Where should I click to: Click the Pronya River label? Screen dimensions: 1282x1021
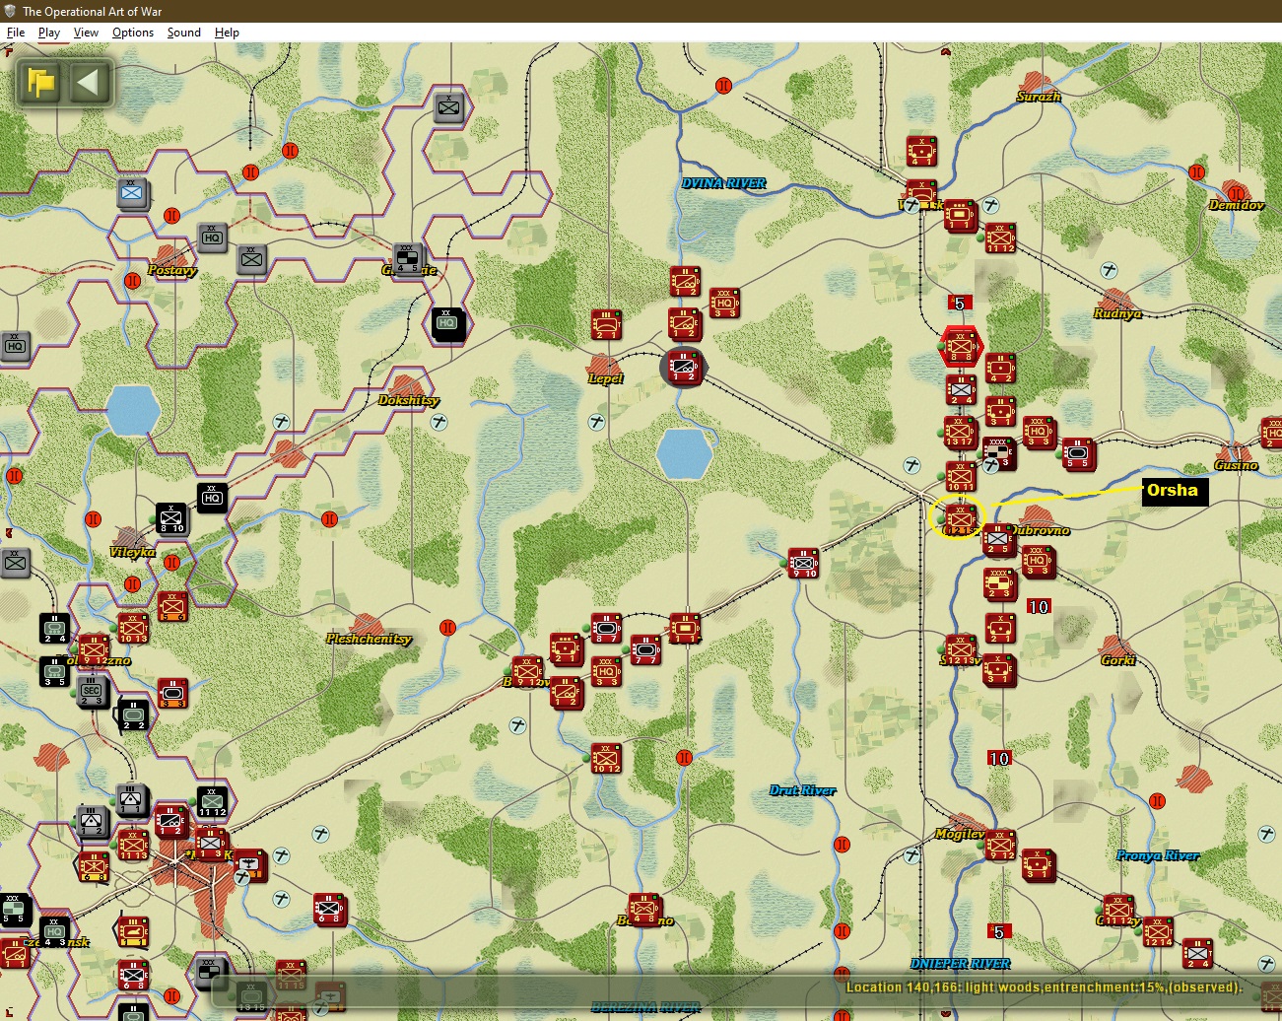click(1158, 855)
